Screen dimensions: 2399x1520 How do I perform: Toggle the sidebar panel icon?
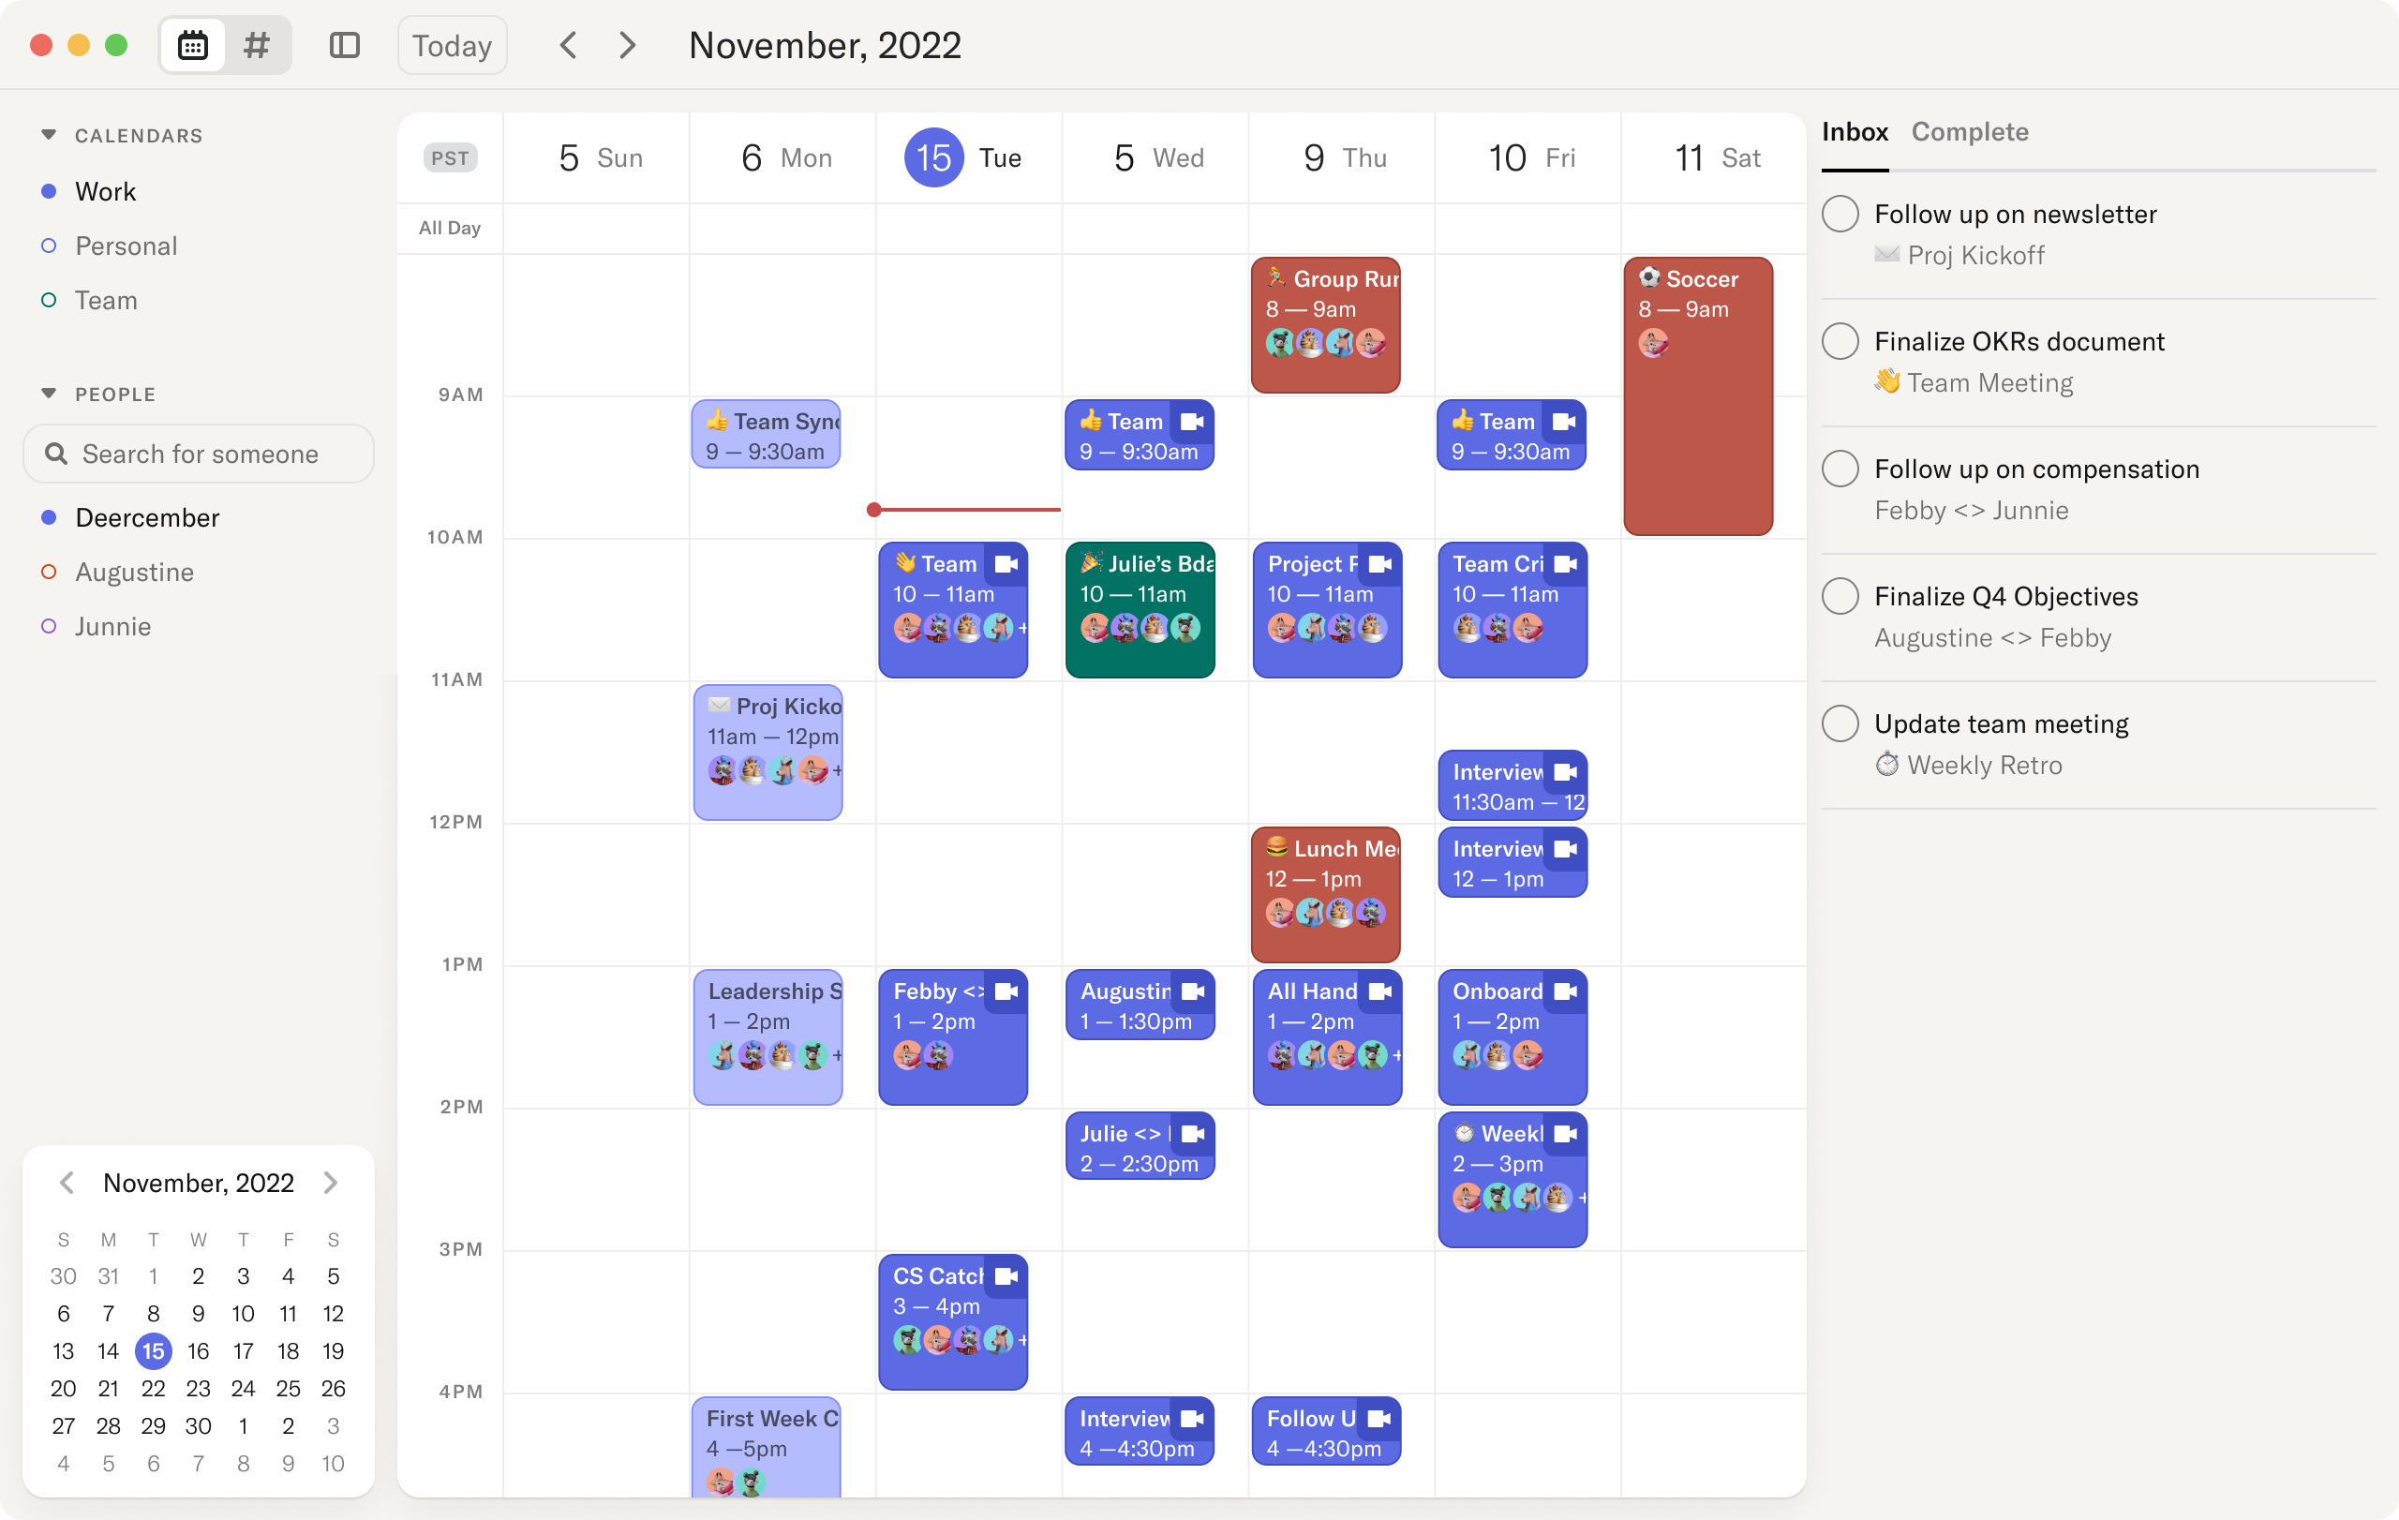click(344, 44)
